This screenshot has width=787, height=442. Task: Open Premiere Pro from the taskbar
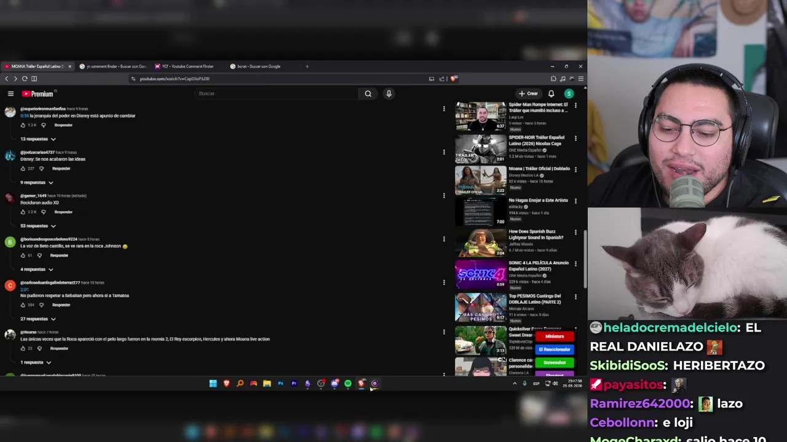[294, 384]
